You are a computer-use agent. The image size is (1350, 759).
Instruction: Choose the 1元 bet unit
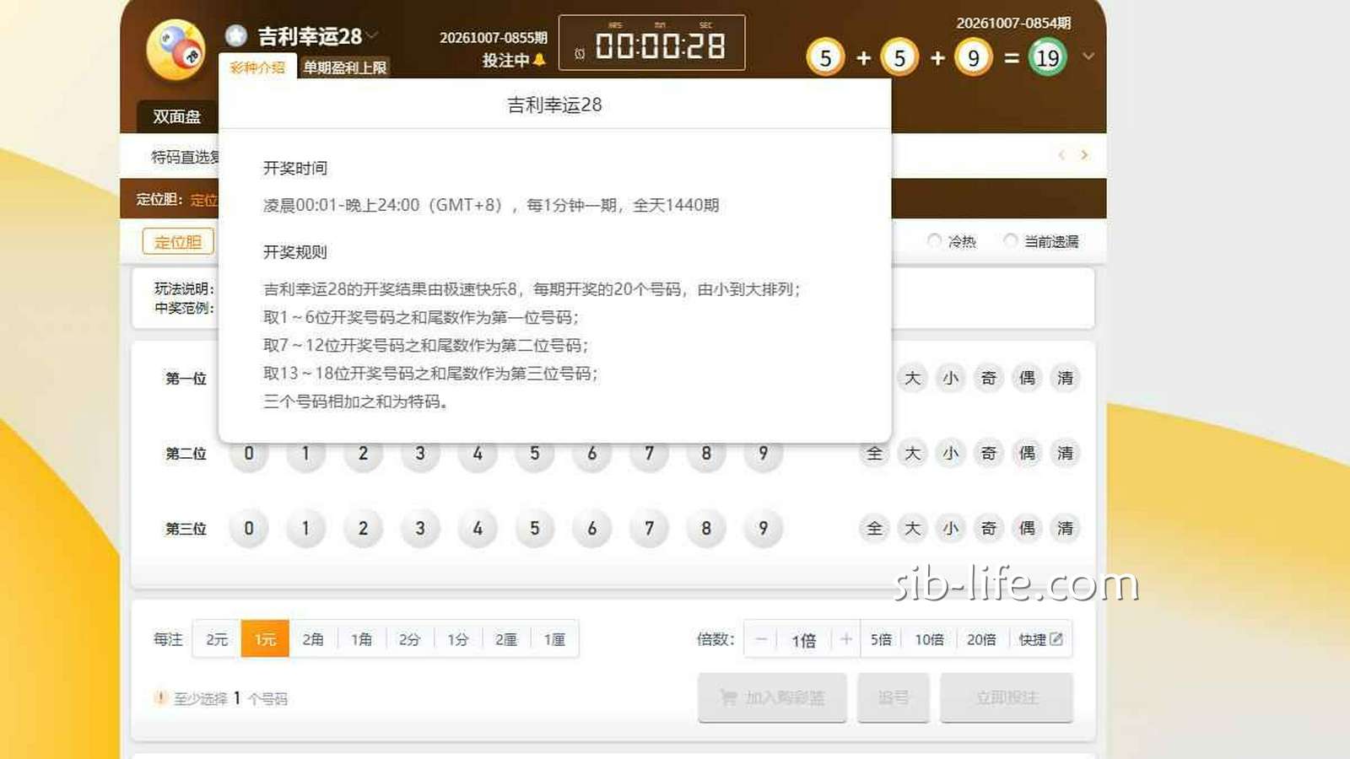[265, 639]
